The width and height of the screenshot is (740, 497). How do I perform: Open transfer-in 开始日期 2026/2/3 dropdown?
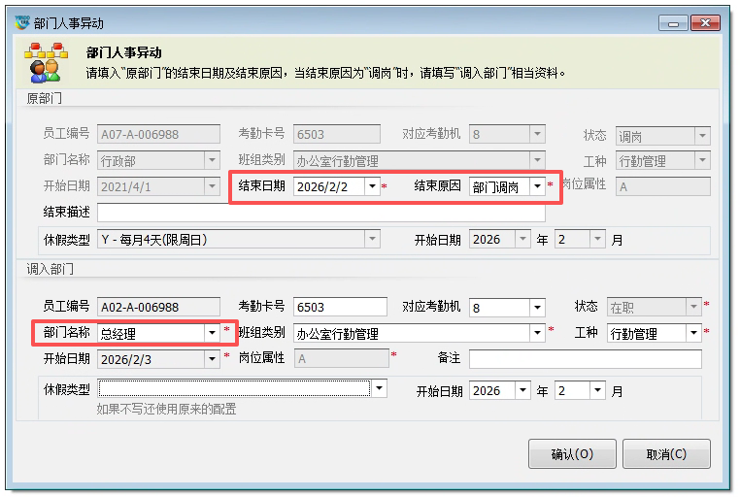pos(212,359)
